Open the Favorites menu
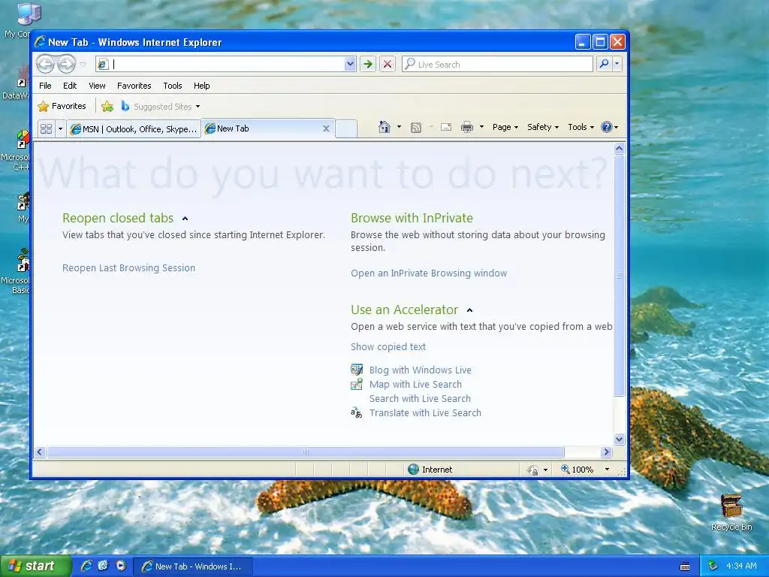Image resolution: width=769 pixels, height=577 pixels. tap(134, 86)
